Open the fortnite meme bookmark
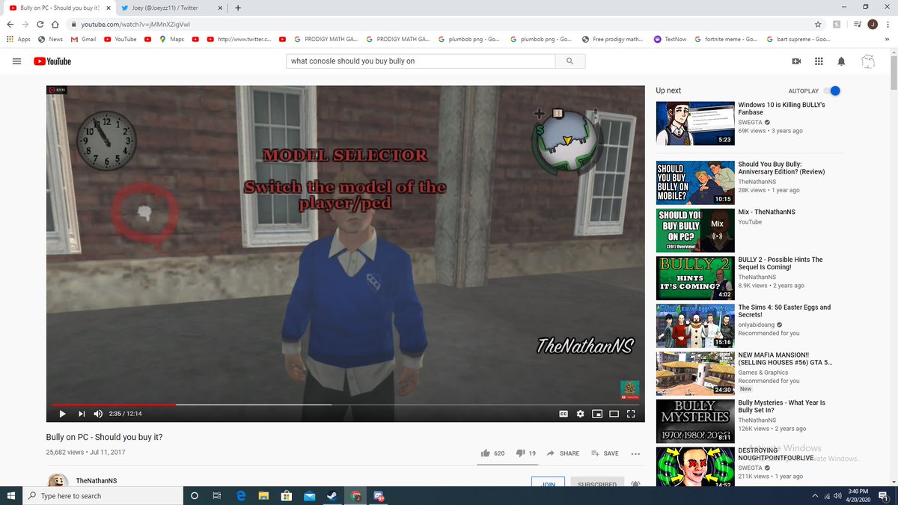The width and height of the screenshot is (898, 505). pos(726,39)
